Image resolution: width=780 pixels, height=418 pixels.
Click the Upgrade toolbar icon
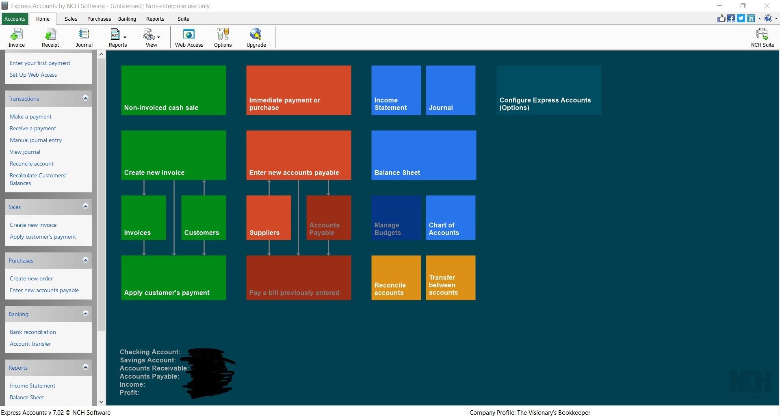[256, 37]
